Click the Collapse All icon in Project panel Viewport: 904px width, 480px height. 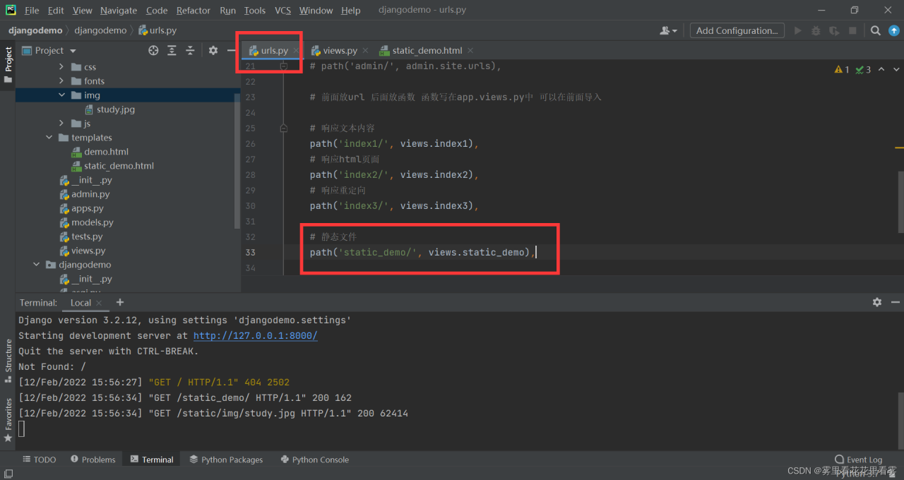pos(190,50)
